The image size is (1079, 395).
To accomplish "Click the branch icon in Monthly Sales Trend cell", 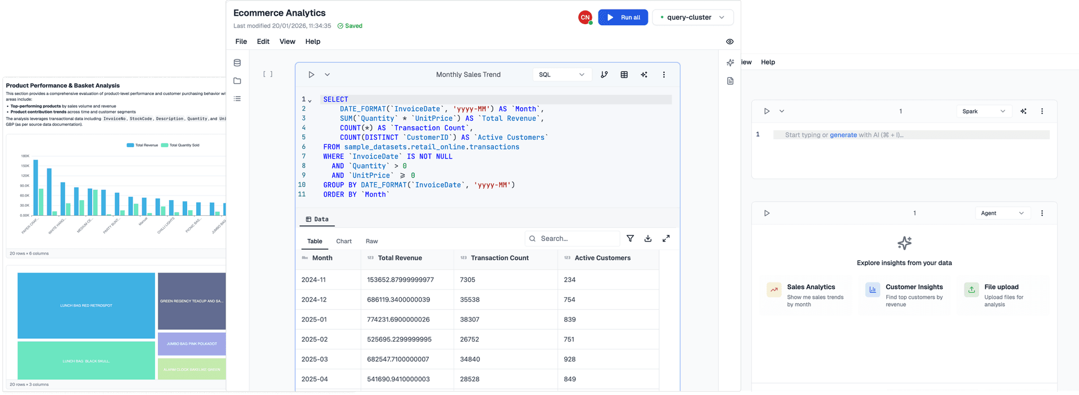I will (604, 75).
